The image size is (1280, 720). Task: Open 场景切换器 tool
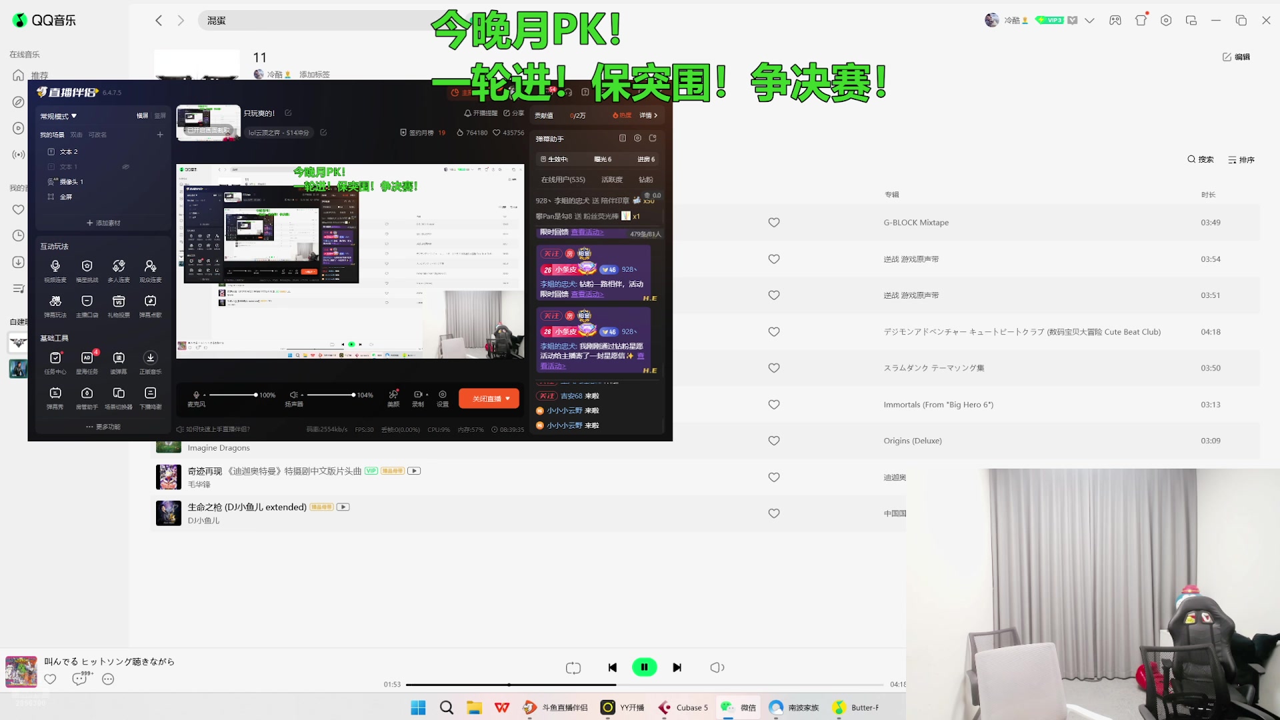pyautogui.click(x=119, y=398)
